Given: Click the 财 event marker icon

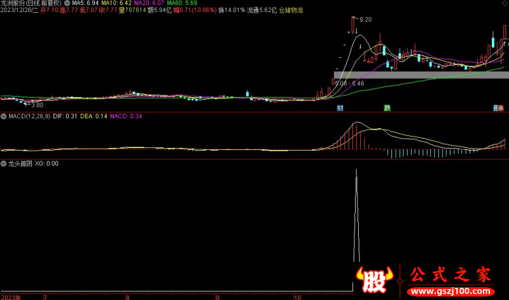Looking at the screenshot, I should coord(340,108).
